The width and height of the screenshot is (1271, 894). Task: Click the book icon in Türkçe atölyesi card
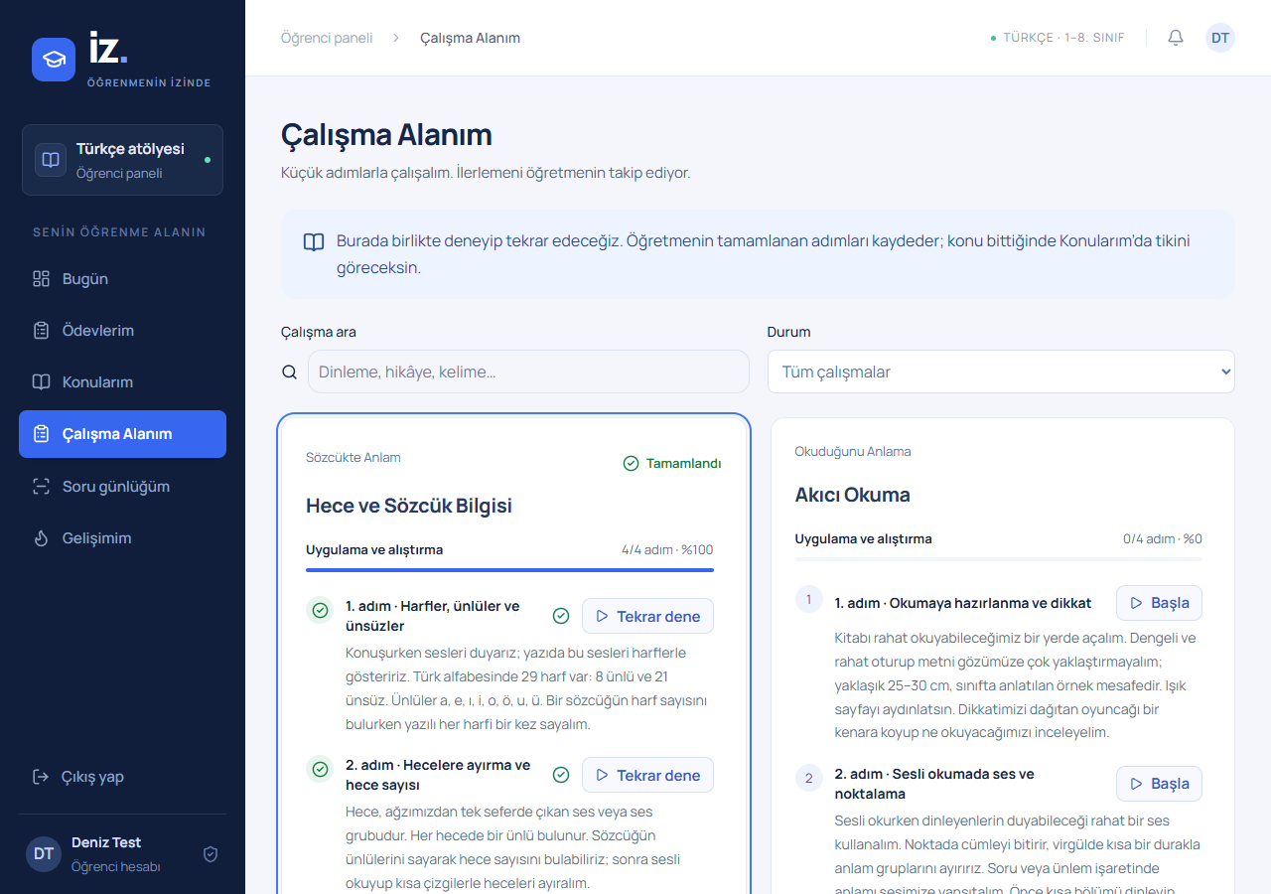(51, 160)
